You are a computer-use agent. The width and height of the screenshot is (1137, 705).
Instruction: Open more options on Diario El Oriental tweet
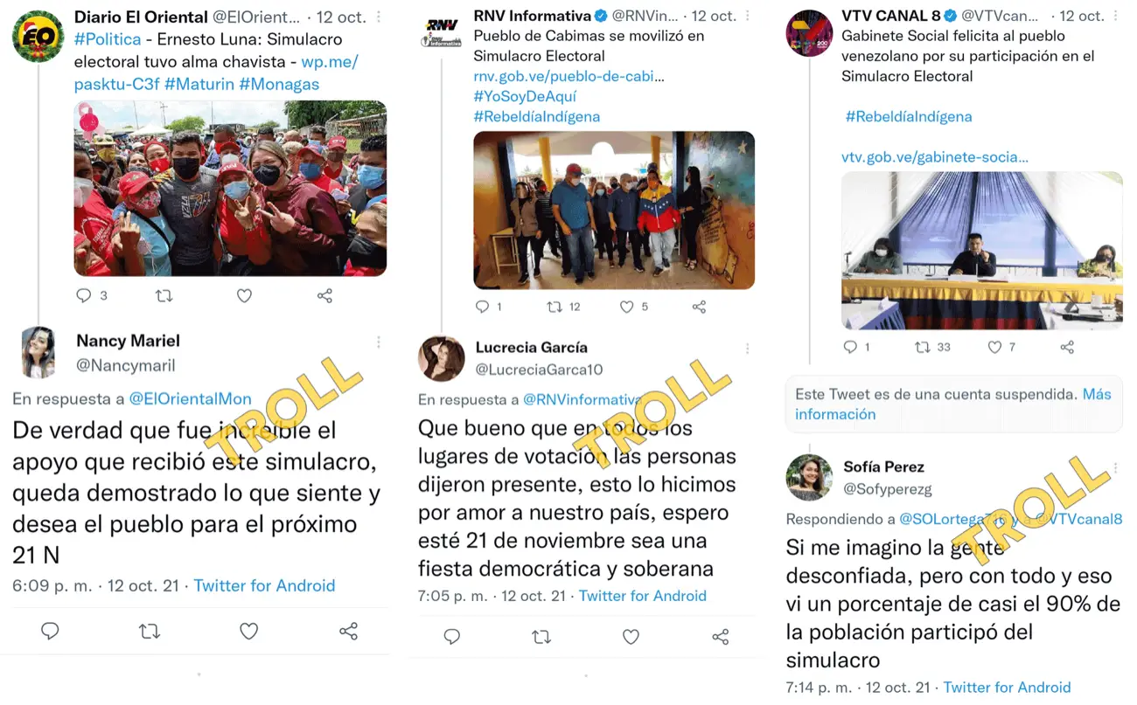[x=378, y=17]
